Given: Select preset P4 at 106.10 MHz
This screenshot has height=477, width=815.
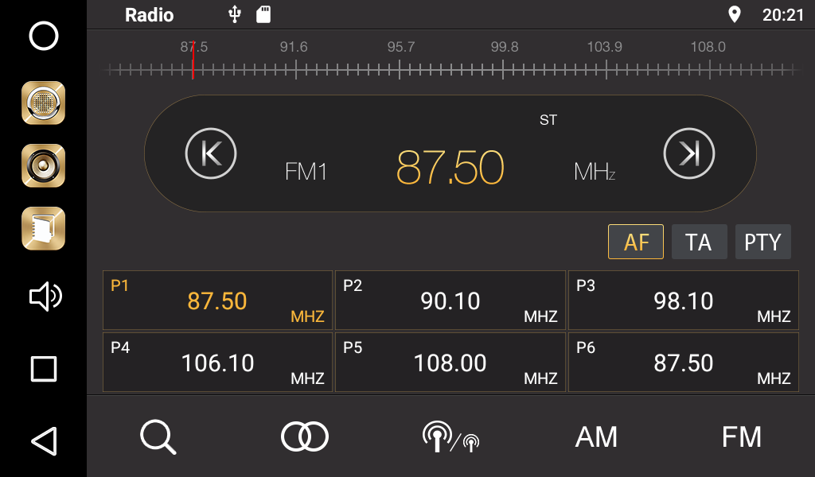Looking at the screenshot, I should click(217, 363).
